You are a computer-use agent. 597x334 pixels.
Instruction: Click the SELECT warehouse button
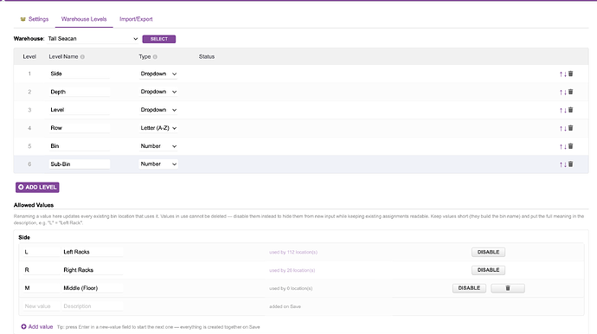click(x=159, y=39)
